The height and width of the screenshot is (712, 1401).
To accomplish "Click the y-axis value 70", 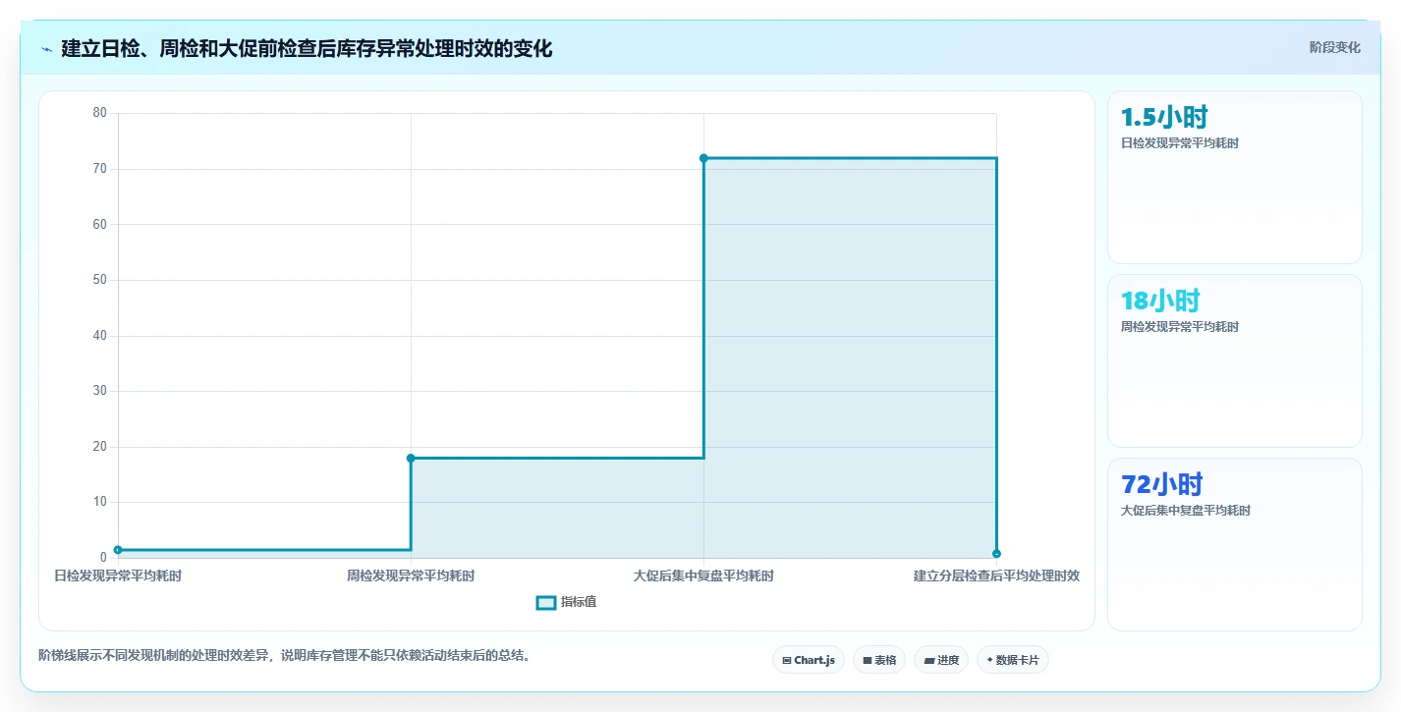I will [x=99, y=169].
